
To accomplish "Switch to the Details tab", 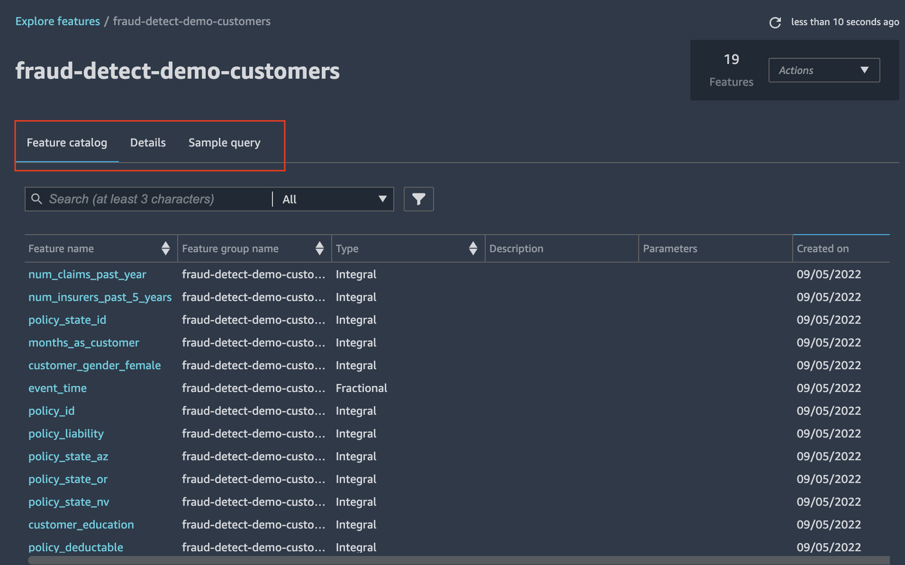I will click(x=148, y=143).
